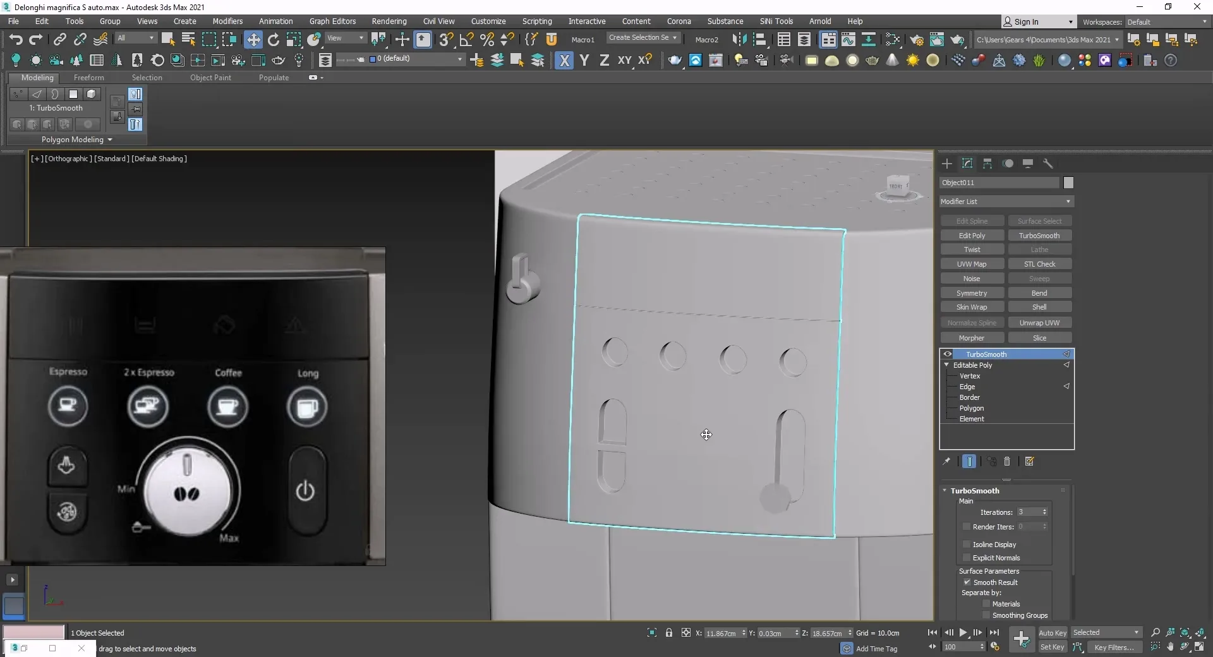Click Isolate Selection toggle in status bar
Screen dimensions: 1213x657
point(651,632)
